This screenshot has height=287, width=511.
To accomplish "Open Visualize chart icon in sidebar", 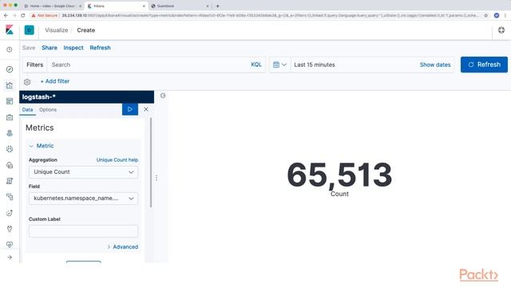I will coord(10,85).
